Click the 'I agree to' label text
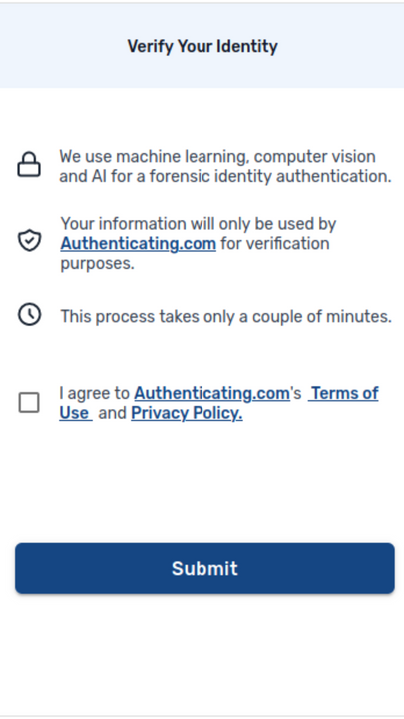The width and height of the screenshot is (404, 719). (95, 393)
